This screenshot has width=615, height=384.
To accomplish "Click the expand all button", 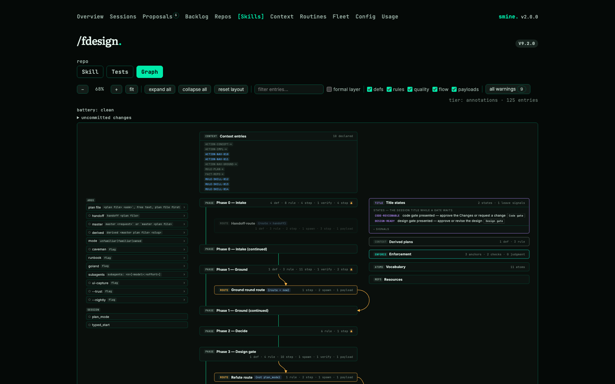I will click(x=160, y=89).
